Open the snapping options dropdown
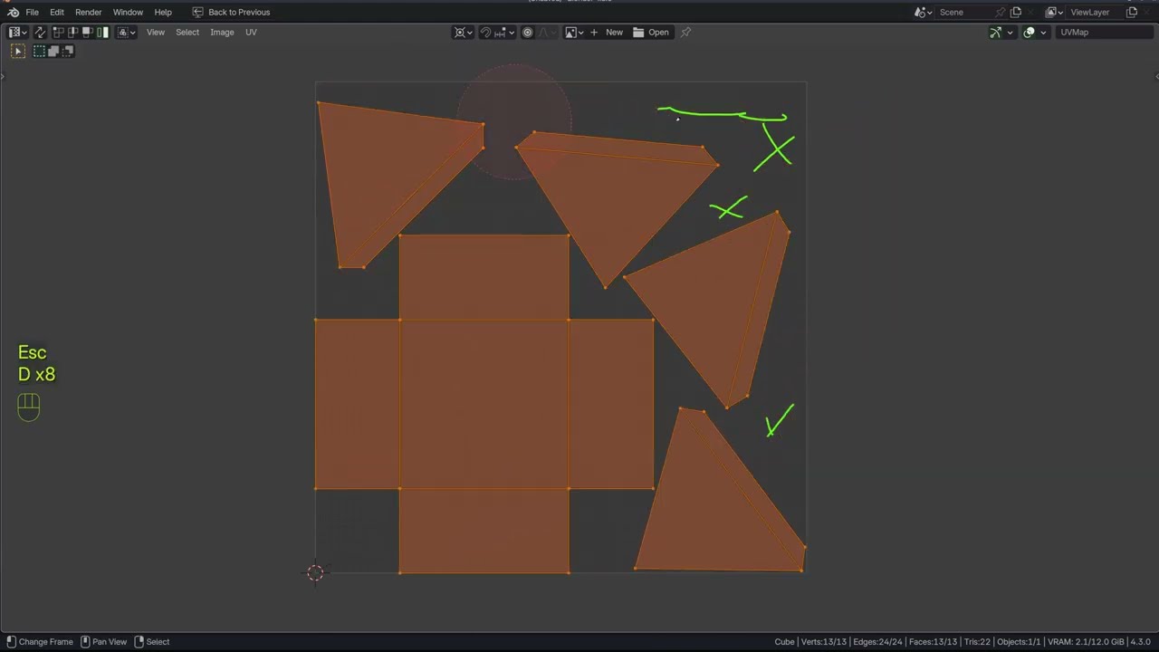 pos(504,32)
